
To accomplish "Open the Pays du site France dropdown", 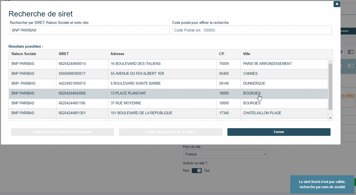I will [226, 154].
